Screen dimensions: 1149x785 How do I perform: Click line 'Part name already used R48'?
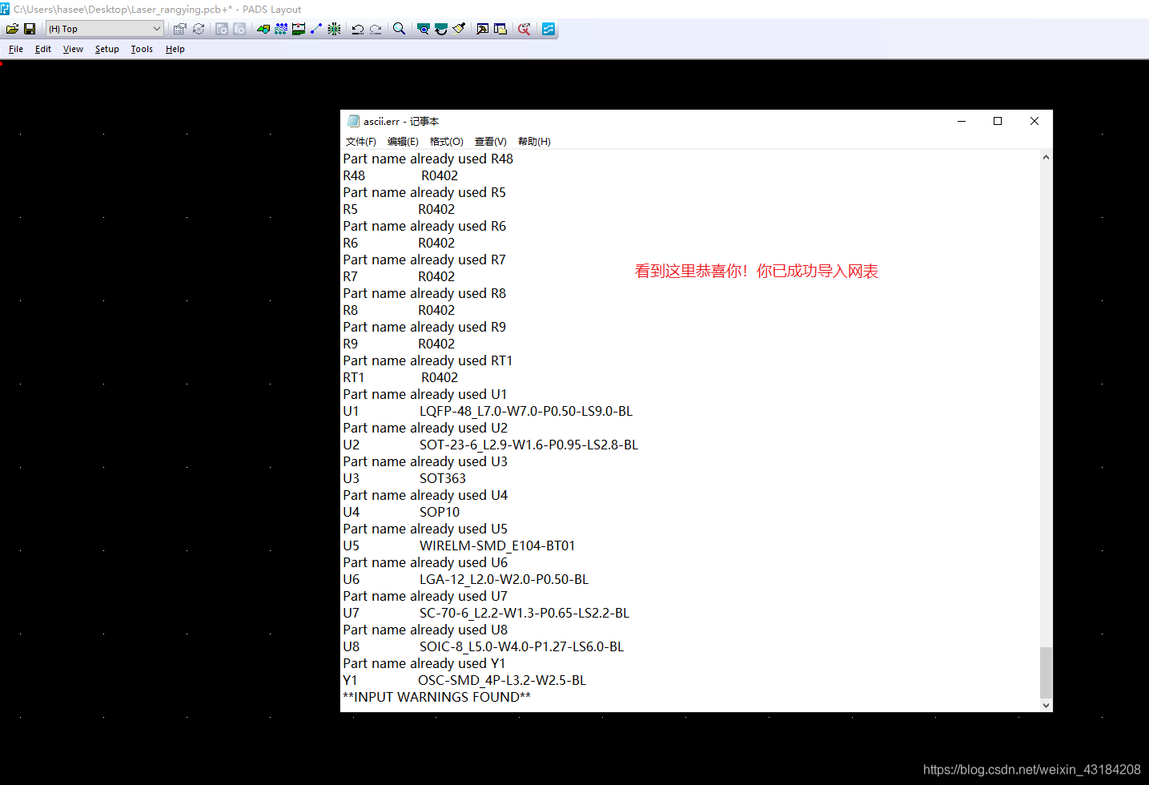pos(428,159)
